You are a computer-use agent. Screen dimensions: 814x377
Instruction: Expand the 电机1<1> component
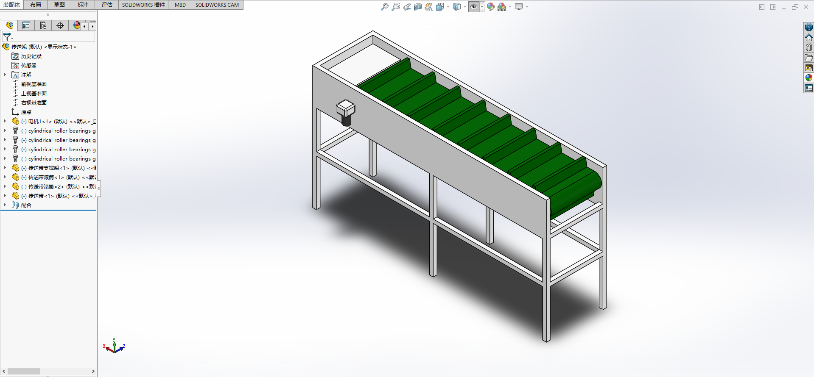(x=5, y=121)
